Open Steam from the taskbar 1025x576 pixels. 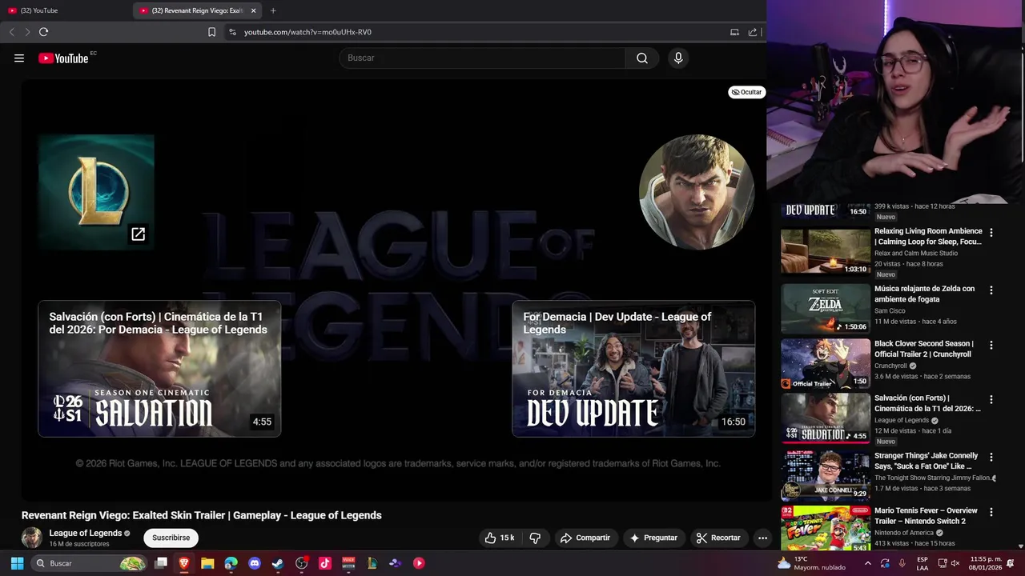(278, 563)
